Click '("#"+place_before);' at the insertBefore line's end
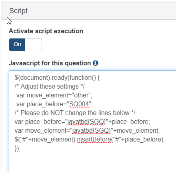 138,140
